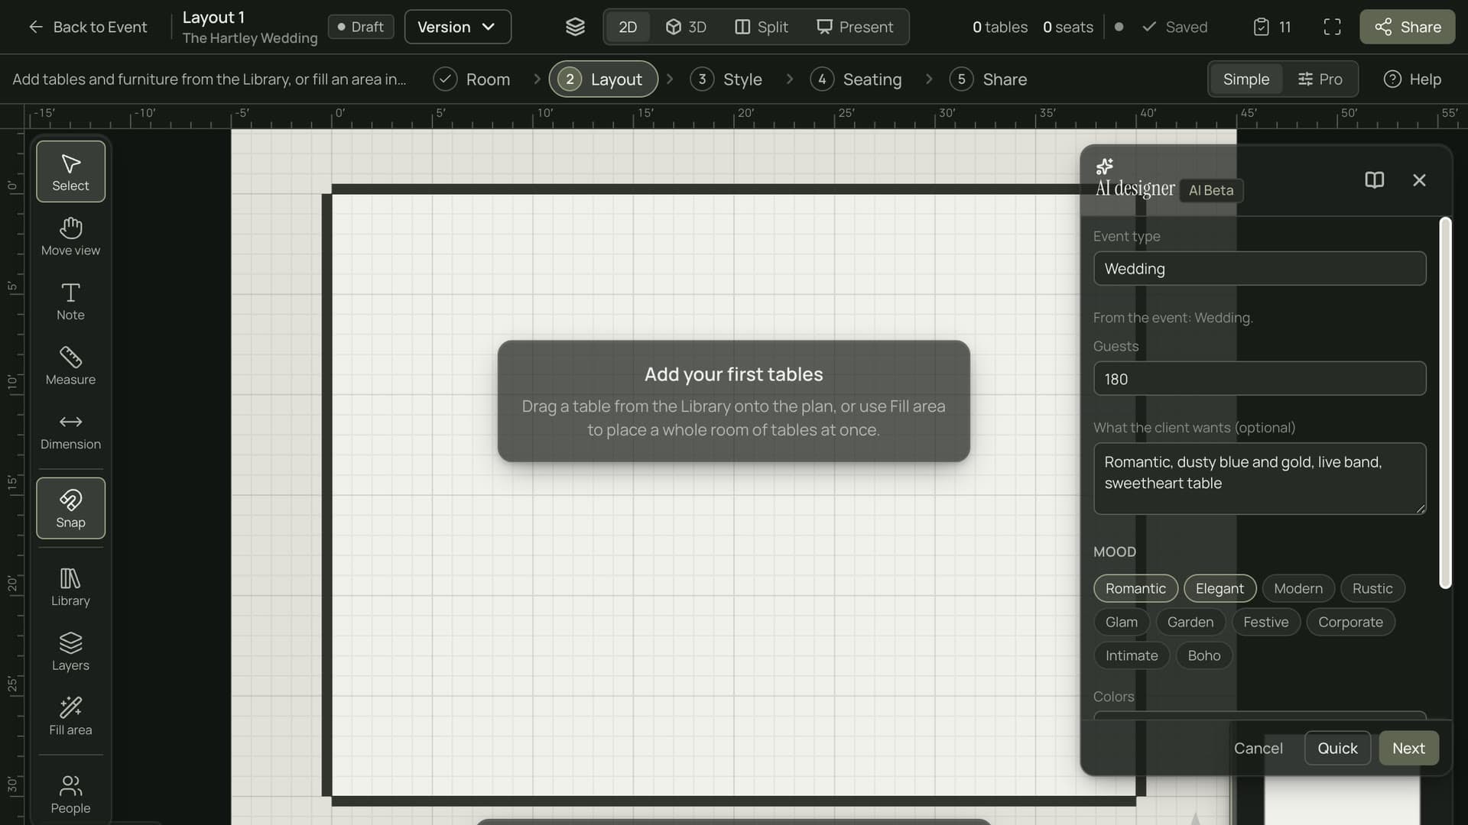1468x825 pixels.
Task: Cancel the AI designer dialog
Action: 1258,749
